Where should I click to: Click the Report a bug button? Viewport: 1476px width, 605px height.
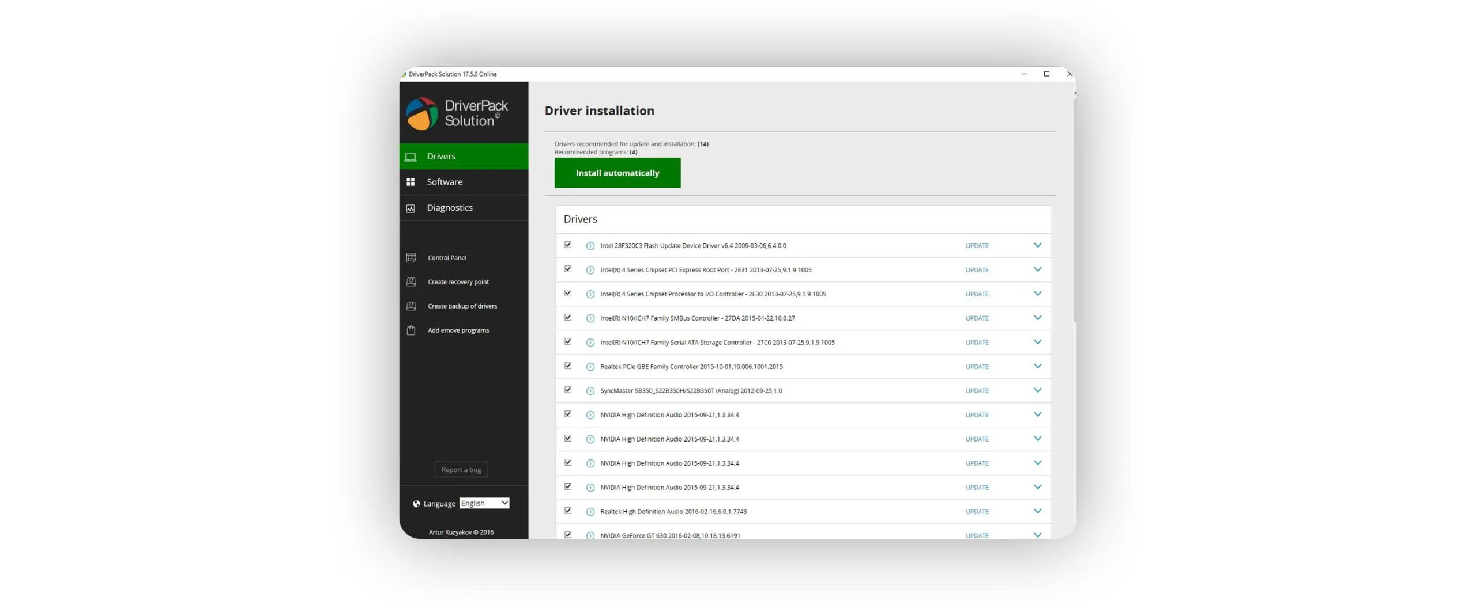(461, 469)
